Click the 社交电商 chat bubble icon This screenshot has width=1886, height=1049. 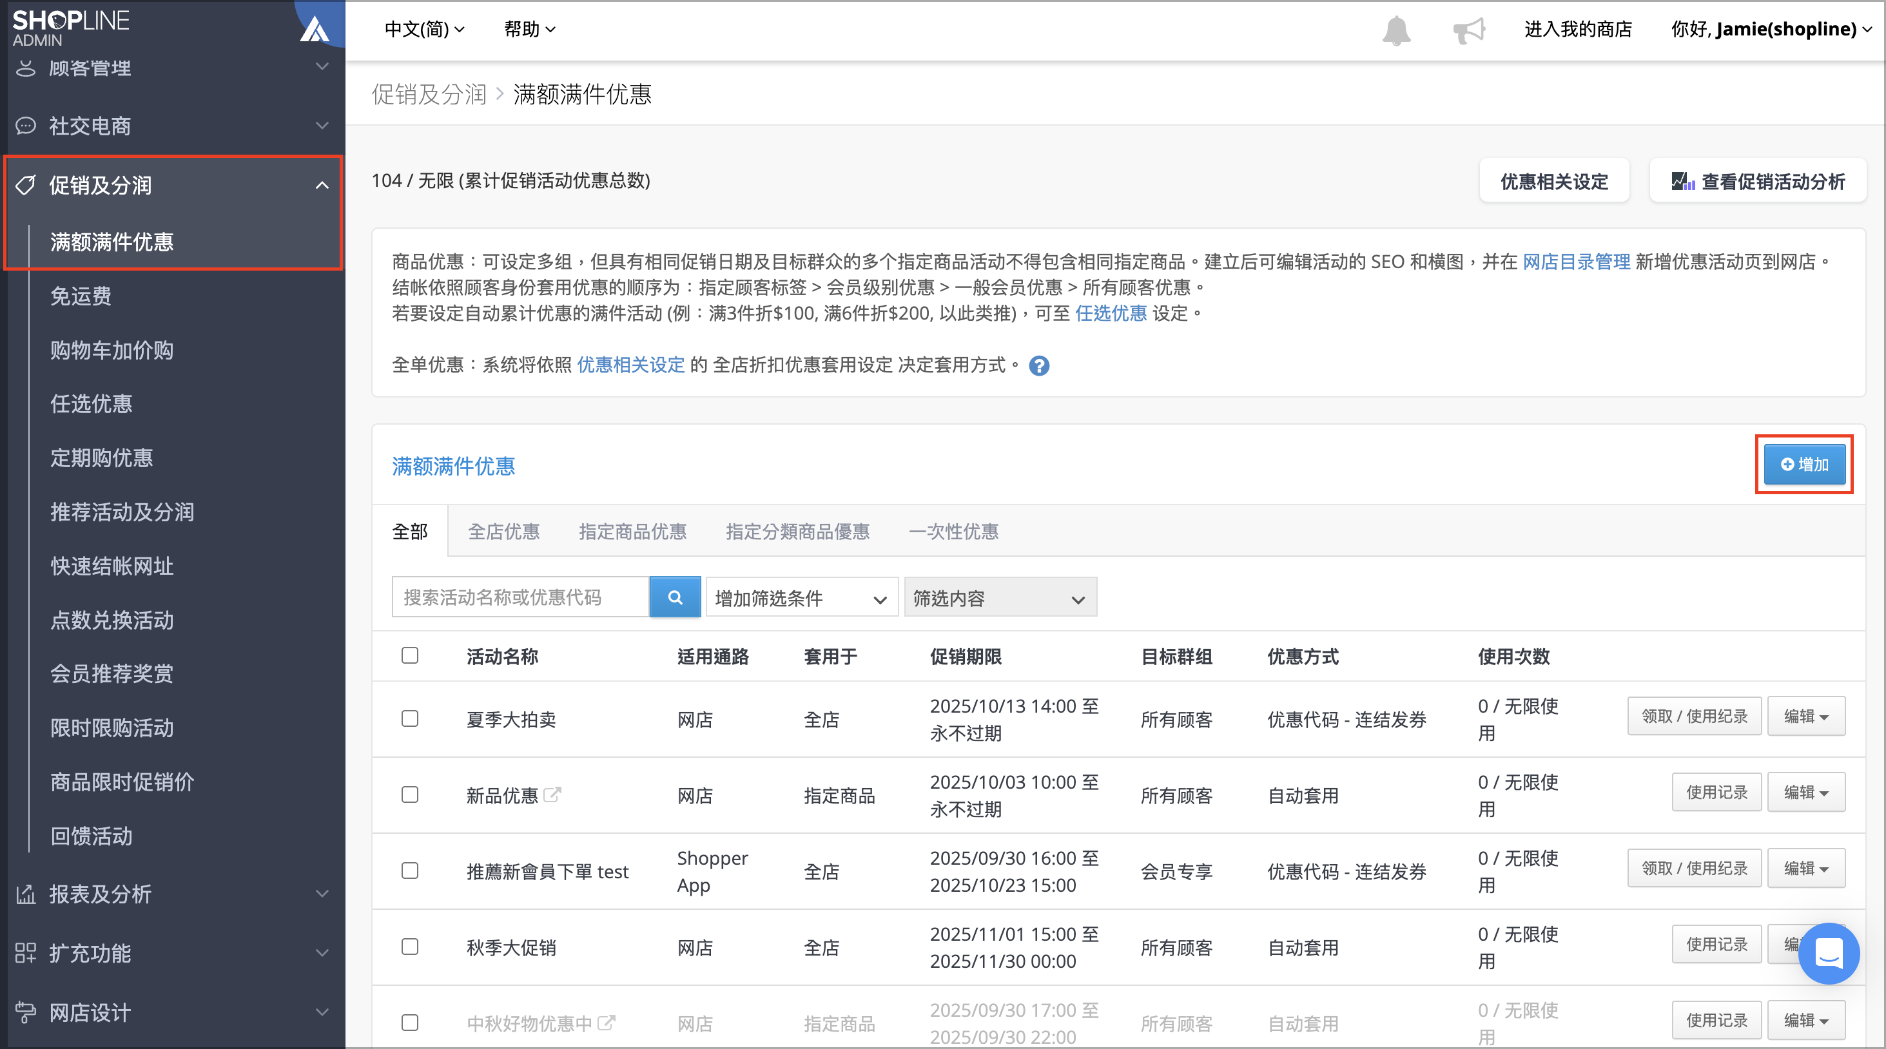click(x=26, y=126)
